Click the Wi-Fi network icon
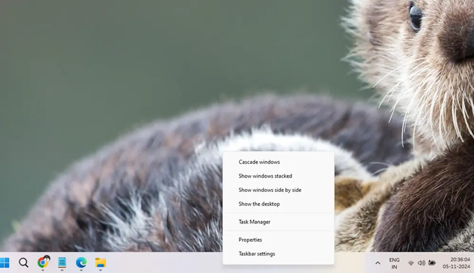The image size is (474, 273). [x=411, y=263]
